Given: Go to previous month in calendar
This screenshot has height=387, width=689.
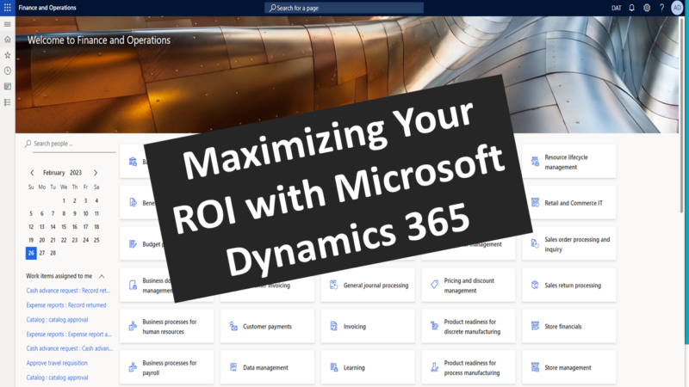Looking at the screenshot, I should (32, 173).
